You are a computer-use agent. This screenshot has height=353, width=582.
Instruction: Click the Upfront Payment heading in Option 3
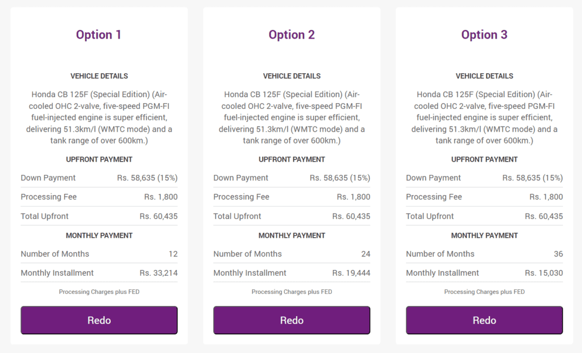484,159
